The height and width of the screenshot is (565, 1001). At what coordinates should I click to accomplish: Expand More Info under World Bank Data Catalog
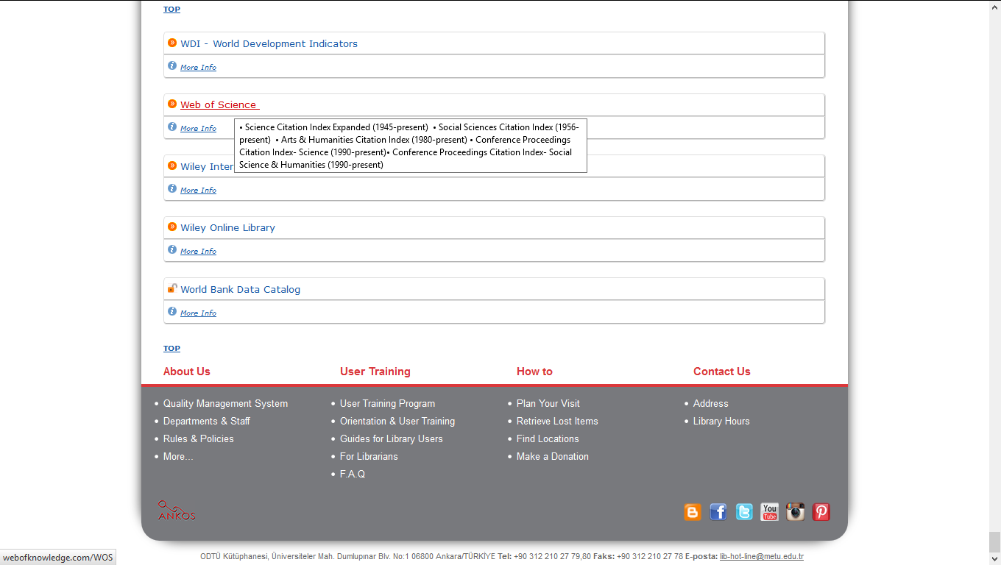pos(198,313)
